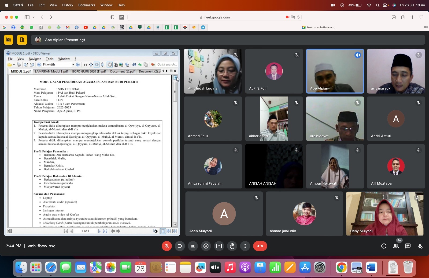This screenshot has height=278, width=429.
Task: Select the aris marzuki video tile
Action: pyautogui.click(x=396, y=71)
